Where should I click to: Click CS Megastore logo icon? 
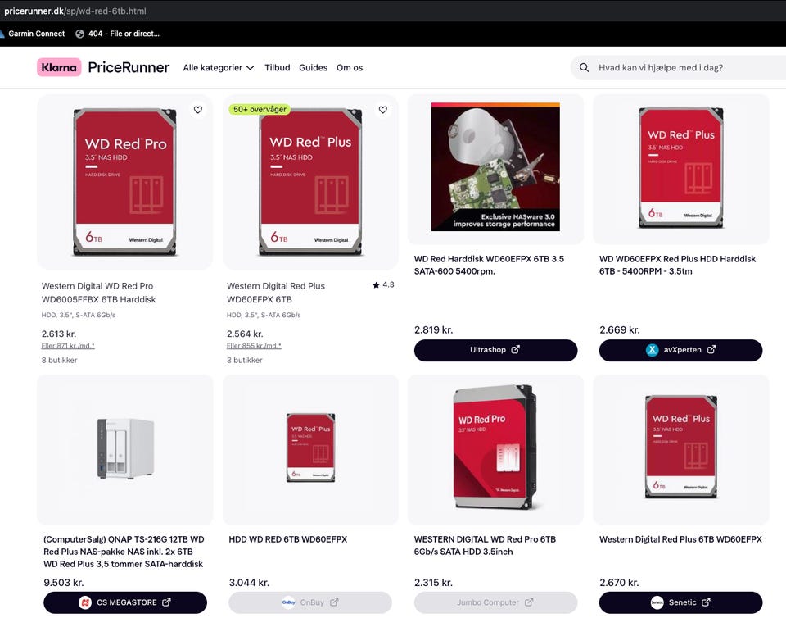coord(85,602)
